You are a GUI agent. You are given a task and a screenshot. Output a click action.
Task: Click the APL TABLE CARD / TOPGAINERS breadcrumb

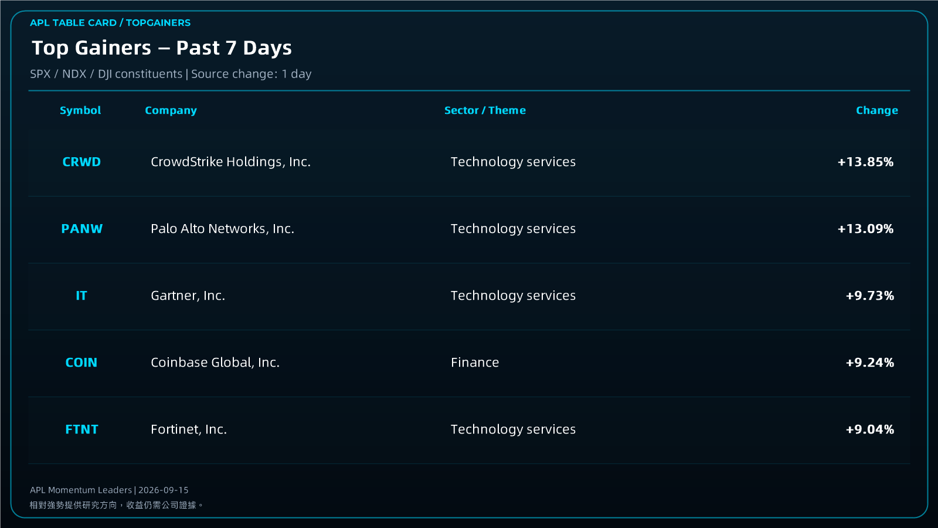[110, 23]
